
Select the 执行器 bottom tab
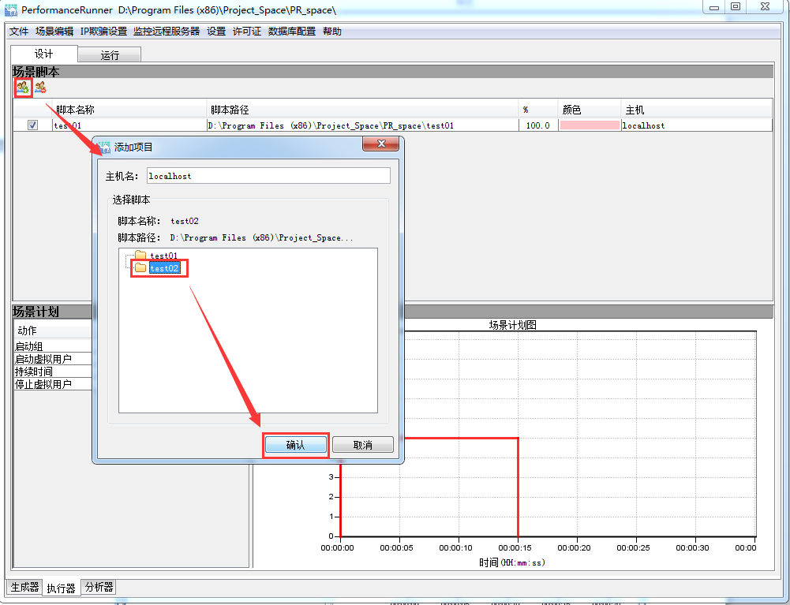[61, 588]
